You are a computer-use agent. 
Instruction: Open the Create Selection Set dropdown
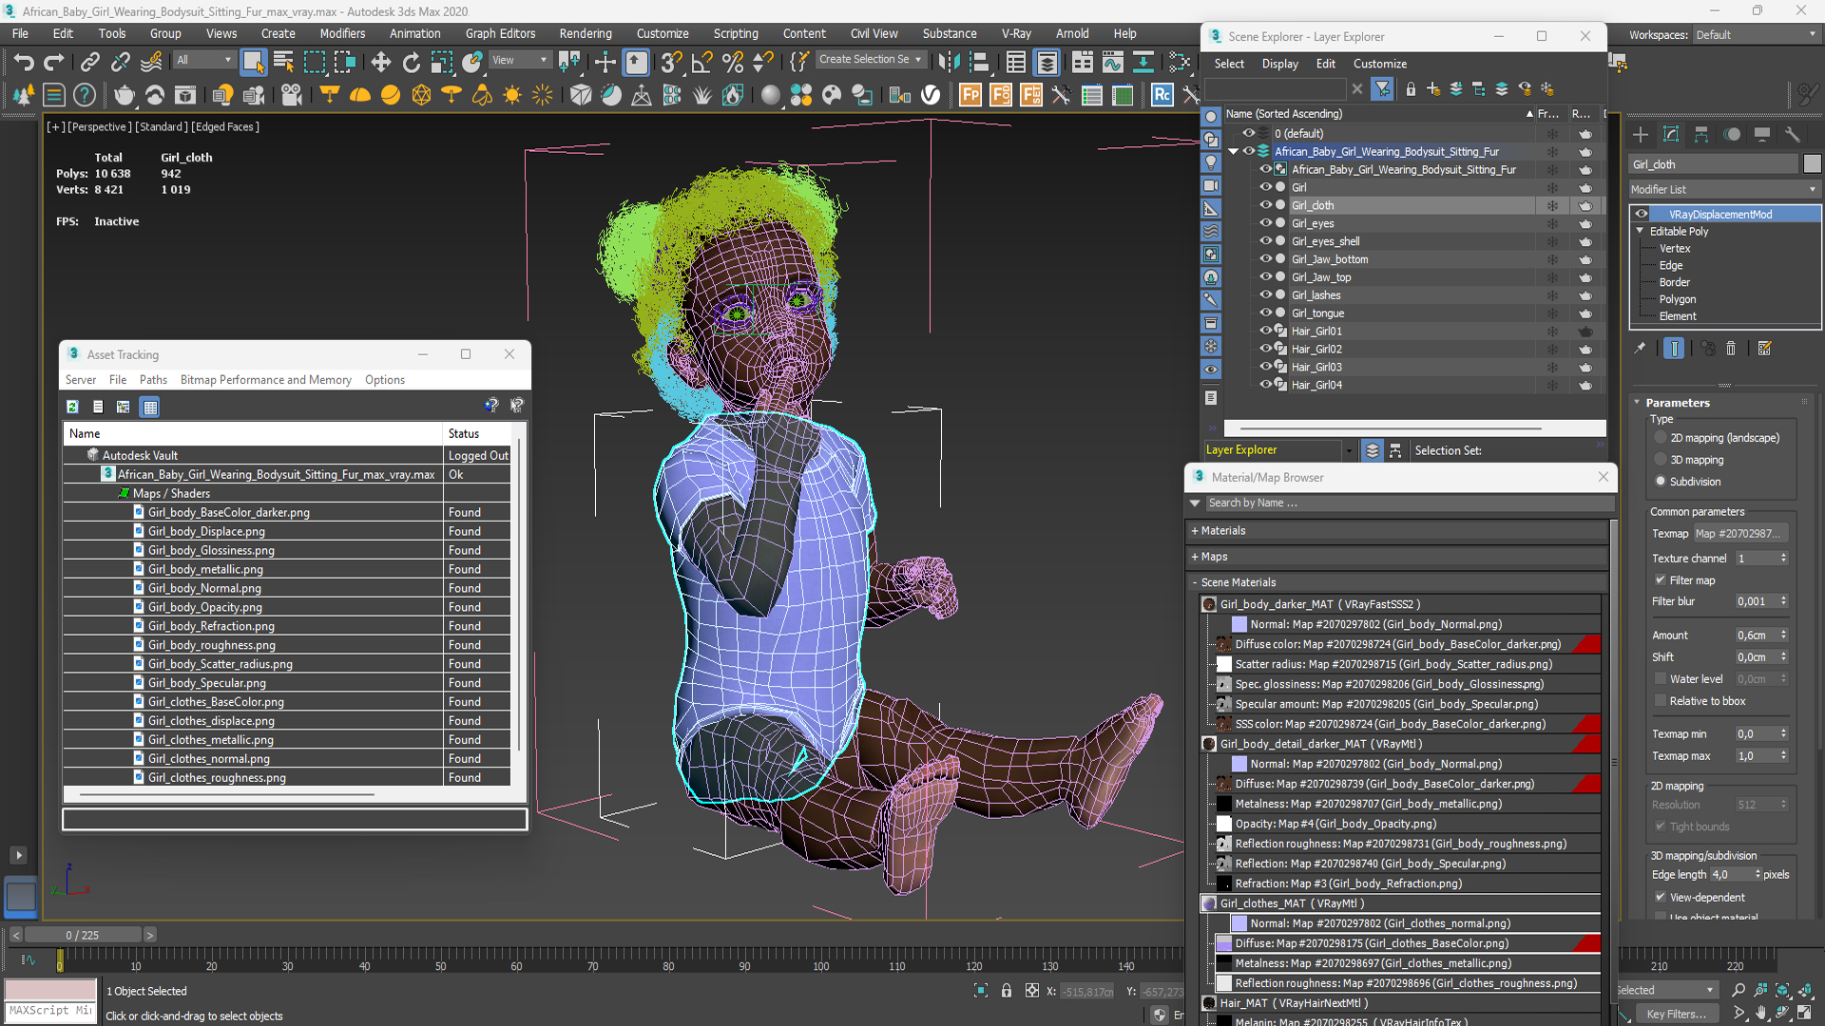[870, 60]
